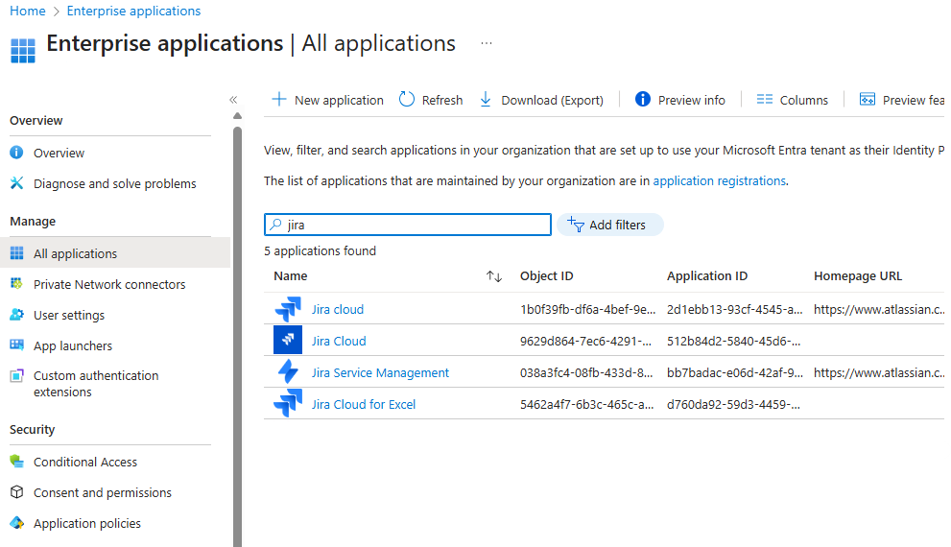Collapse the sidebar with double chevron
This screenshot has width=951, height=547.
point(233,100)
